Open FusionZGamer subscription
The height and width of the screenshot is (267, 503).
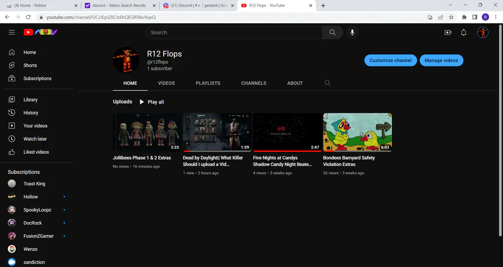point(39,236)
